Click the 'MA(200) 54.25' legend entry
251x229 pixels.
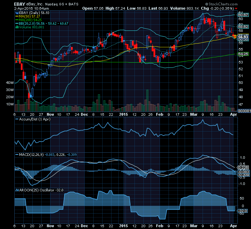30,20
